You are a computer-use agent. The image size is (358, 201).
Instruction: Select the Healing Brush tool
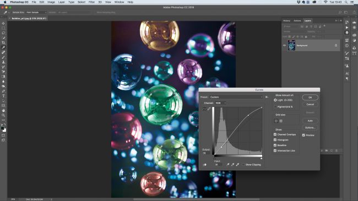(x=3, y=52)
